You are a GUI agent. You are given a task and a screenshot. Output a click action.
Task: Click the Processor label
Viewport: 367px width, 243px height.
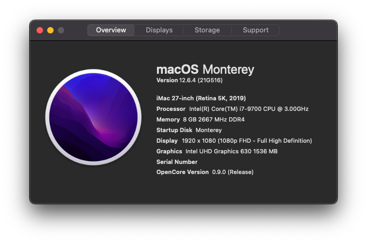[171, 109]
